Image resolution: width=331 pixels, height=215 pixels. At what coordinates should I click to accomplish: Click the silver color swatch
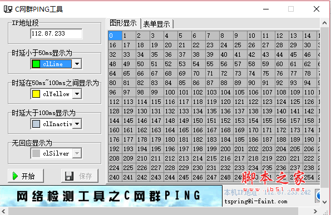36,153
